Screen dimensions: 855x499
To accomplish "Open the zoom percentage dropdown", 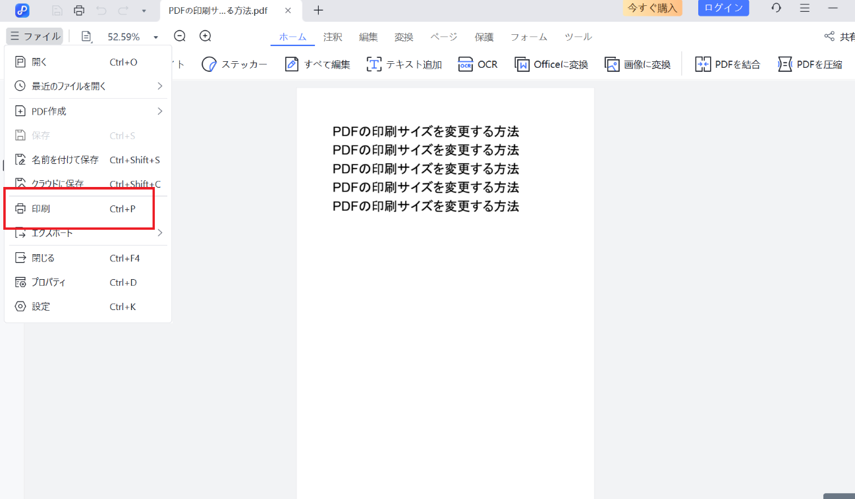I will 155,36.
